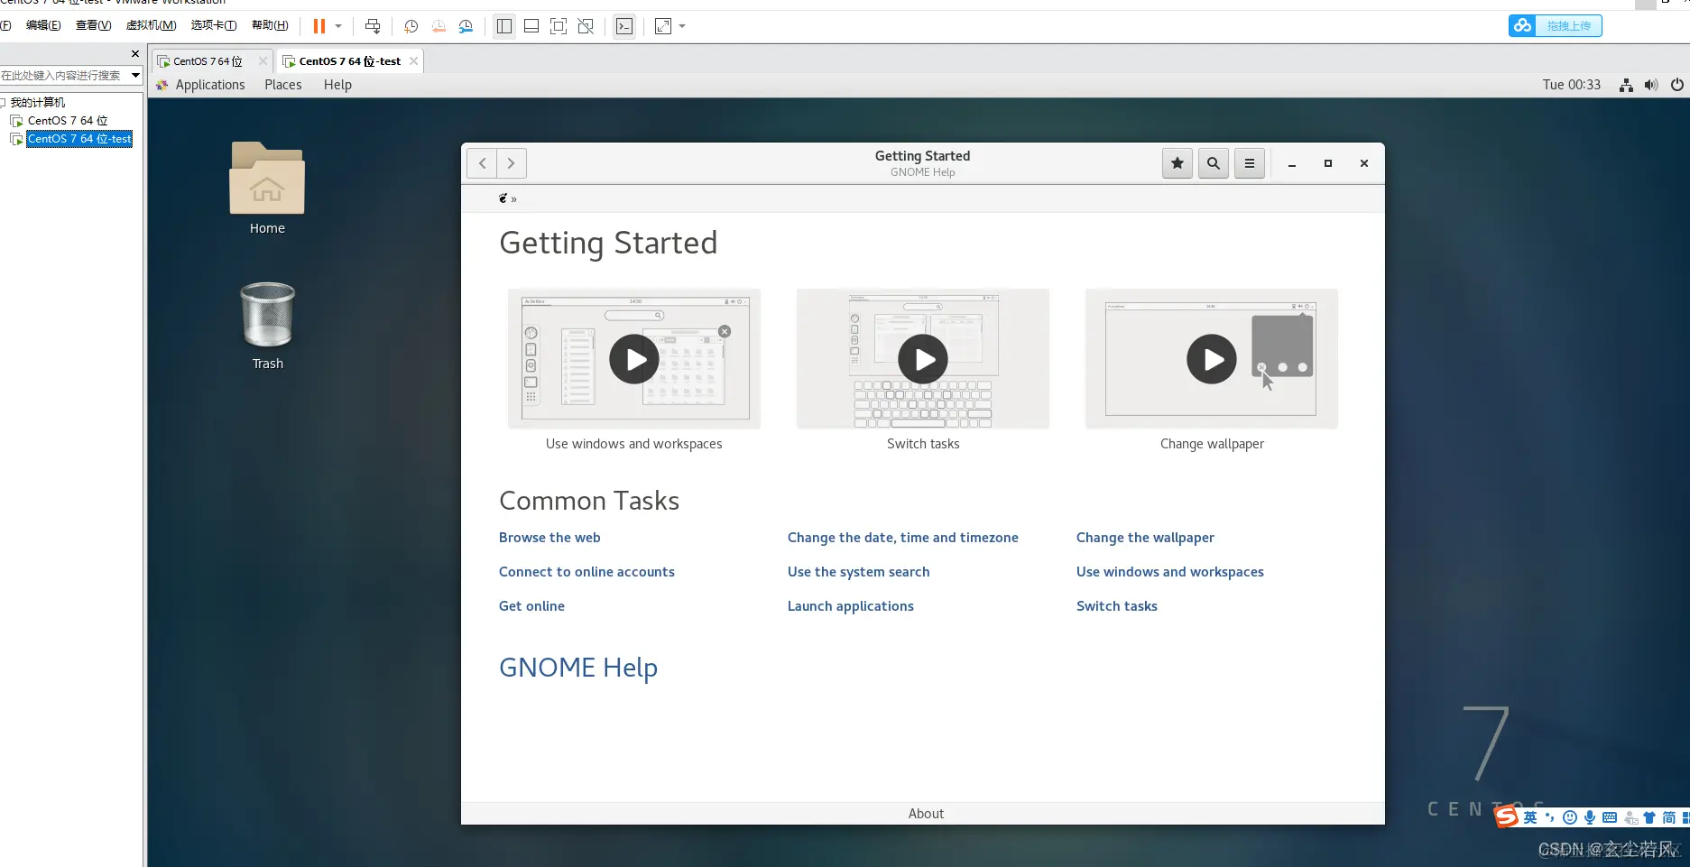Screen dimensions: 1690x867
Task: Close the library sidebar panel
Action: (x=135, y=54)
